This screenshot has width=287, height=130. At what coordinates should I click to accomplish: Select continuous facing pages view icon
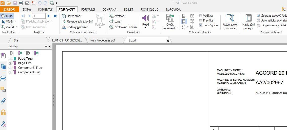192,21
